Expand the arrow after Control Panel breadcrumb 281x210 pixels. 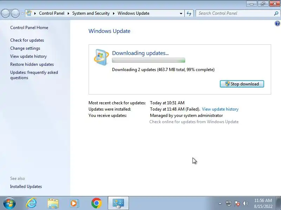tap(68, 13)
